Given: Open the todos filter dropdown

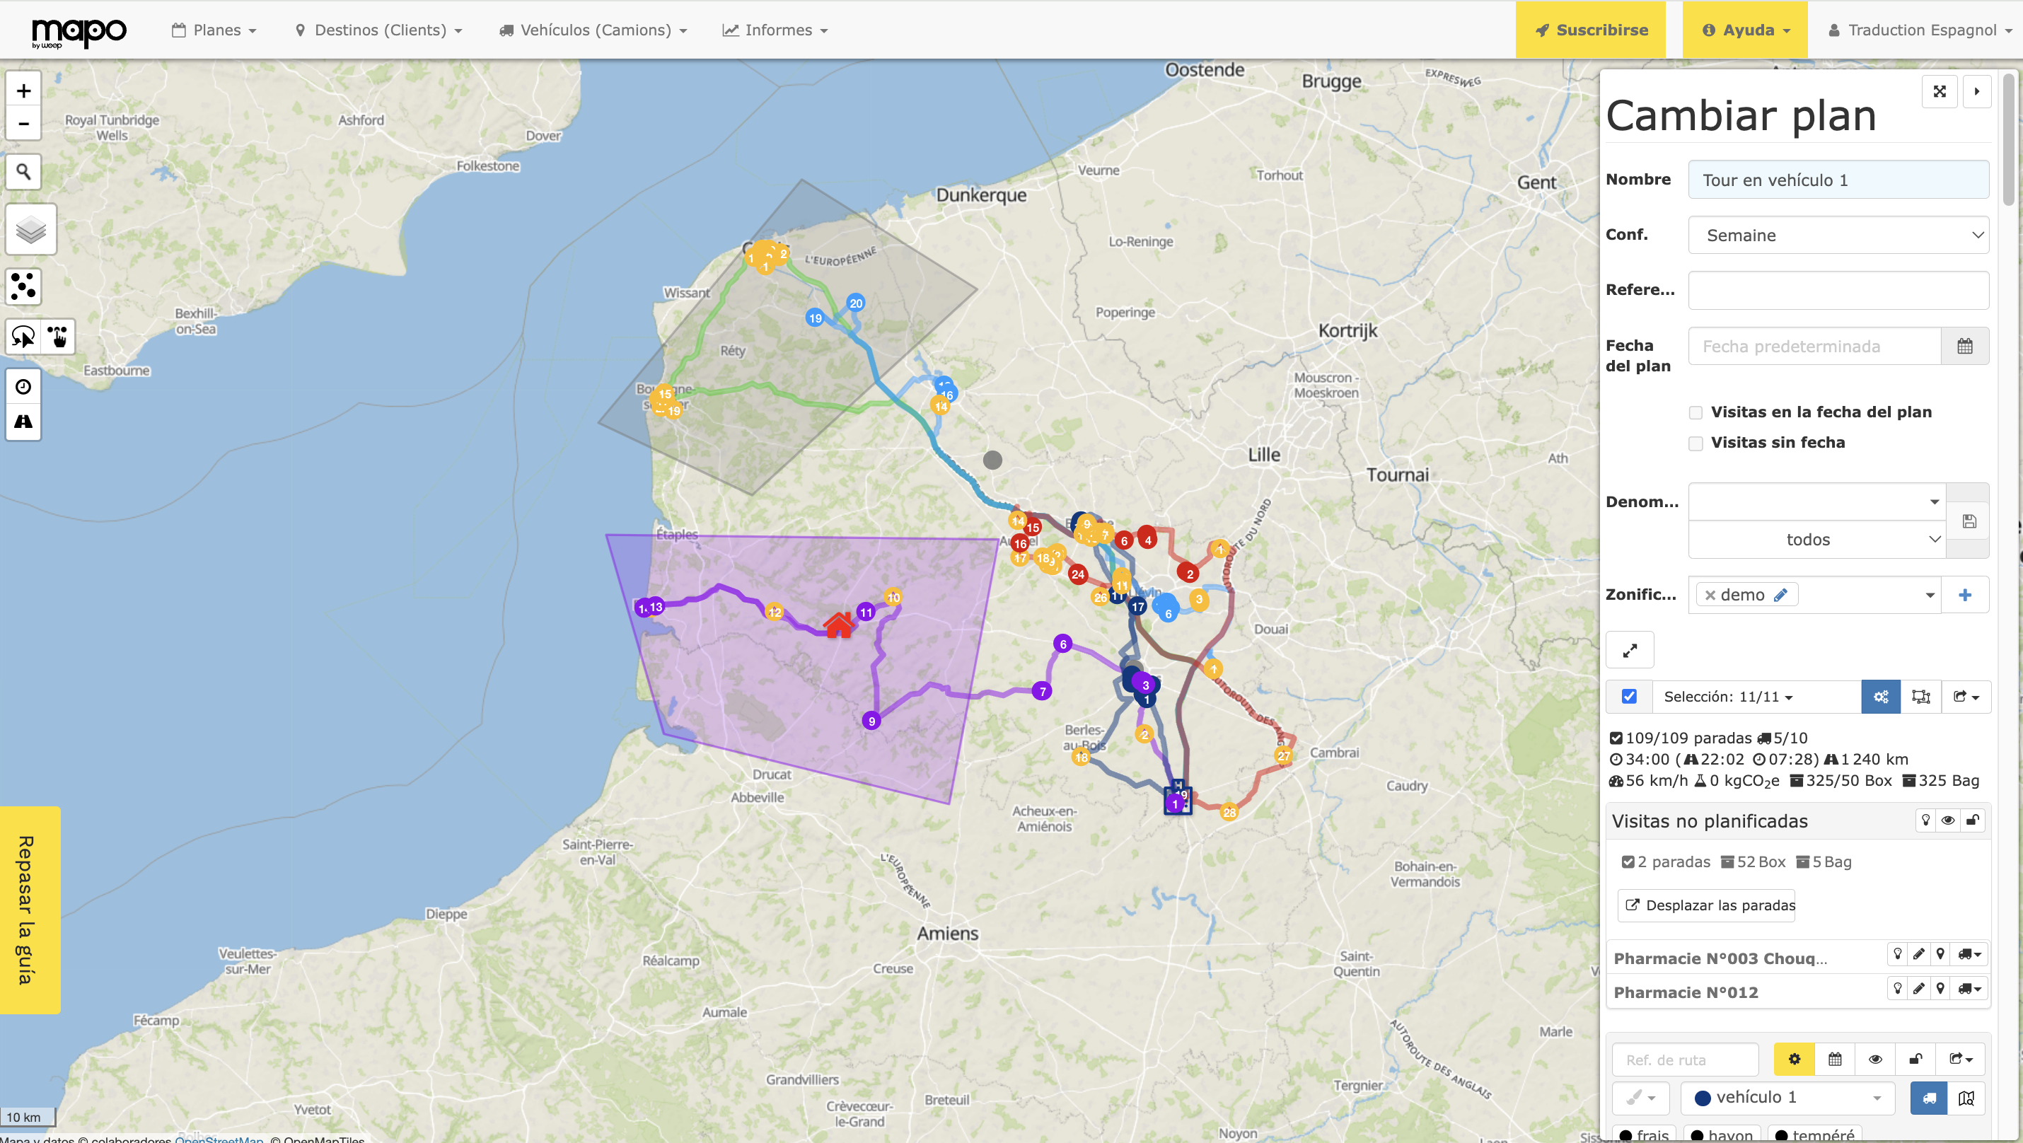Looking at the screenshot, I should [x=1816, y=539].
